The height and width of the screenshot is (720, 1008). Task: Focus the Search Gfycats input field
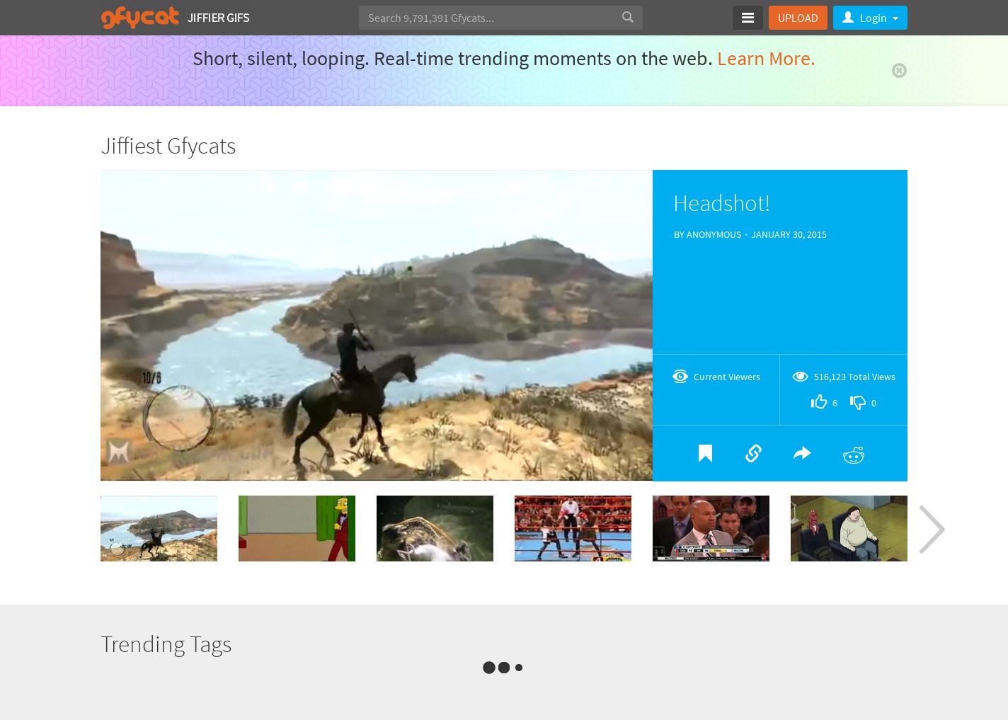pyautogui.click(x=488, y=18)
